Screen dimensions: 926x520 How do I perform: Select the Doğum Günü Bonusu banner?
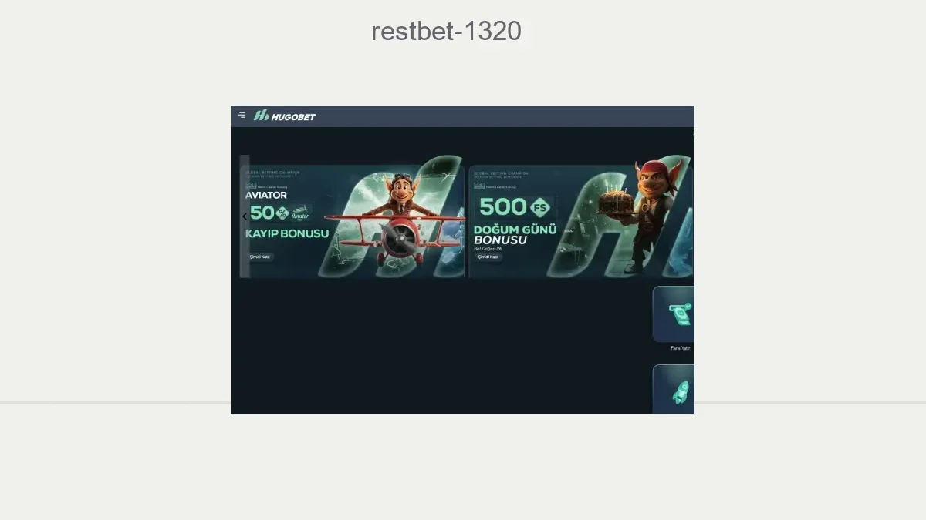click(x=580, y=221)
